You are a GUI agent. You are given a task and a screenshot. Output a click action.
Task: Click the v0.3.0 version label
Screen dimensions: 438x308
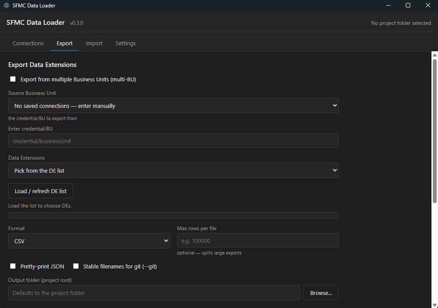(x=77, y=23)
